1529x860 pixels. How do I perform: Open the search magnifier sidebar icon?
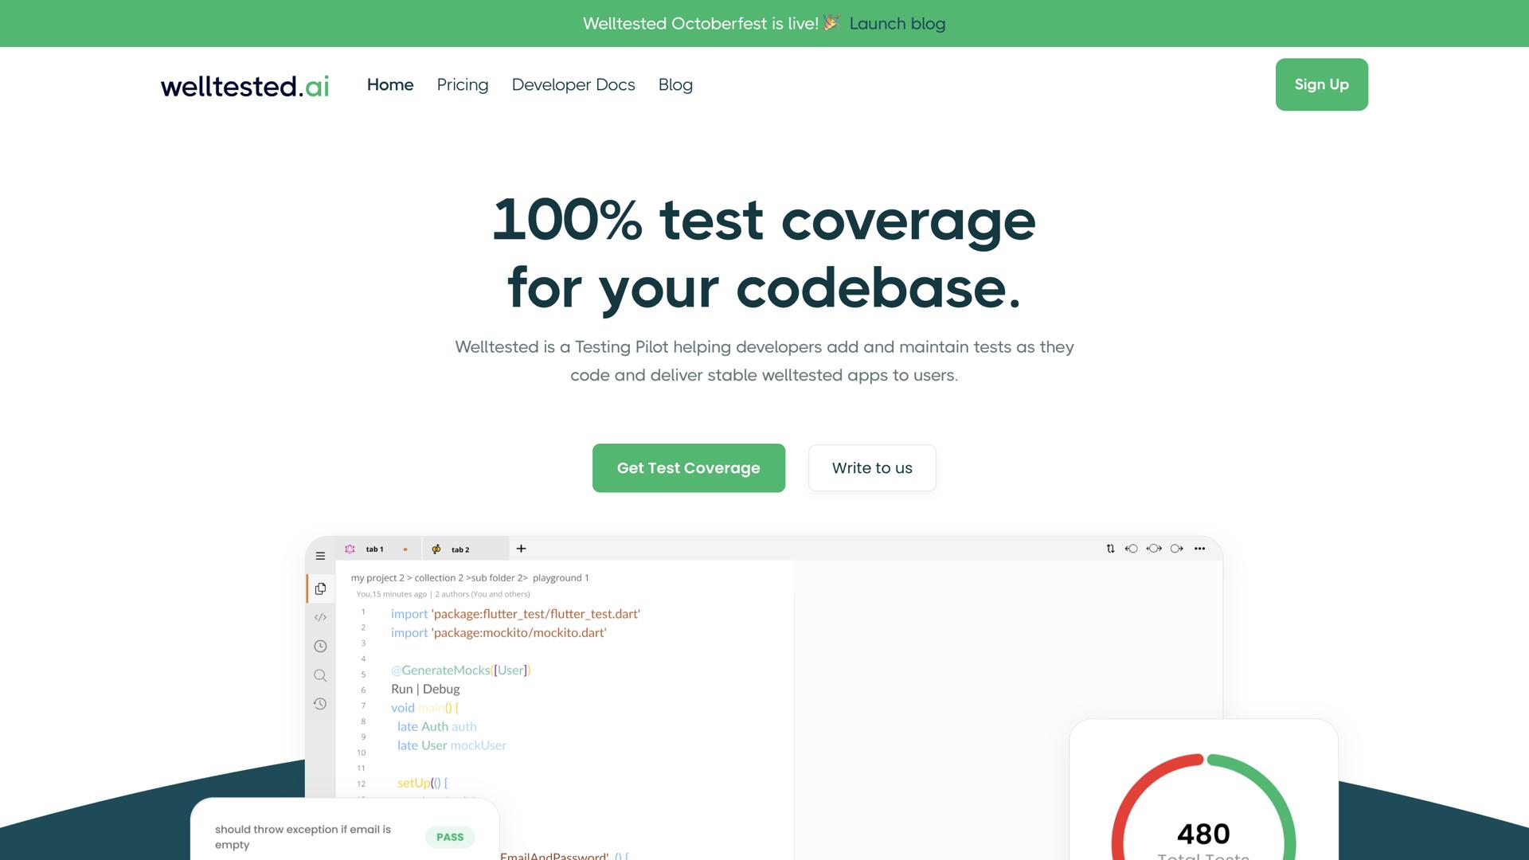pyautogui.click(x=320, y=675)
